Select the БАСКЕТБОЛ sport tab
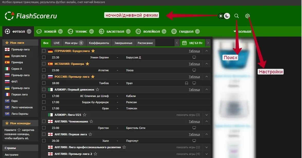Image resolution: width=302 pixels, height=158 pixels. tap(115, 31)
